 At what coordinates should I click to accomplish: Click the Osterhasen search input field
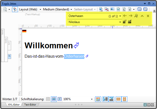[87, 16]
